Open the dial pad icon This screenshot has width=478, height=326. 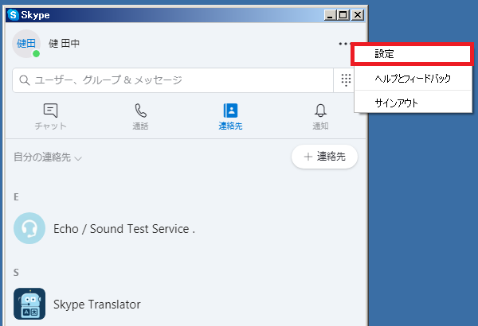[346, 80]
